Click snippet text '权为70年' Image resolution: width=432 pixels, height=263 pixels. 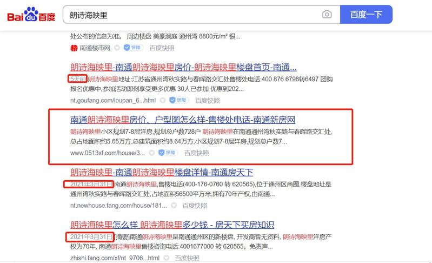[x=83, y=246]
